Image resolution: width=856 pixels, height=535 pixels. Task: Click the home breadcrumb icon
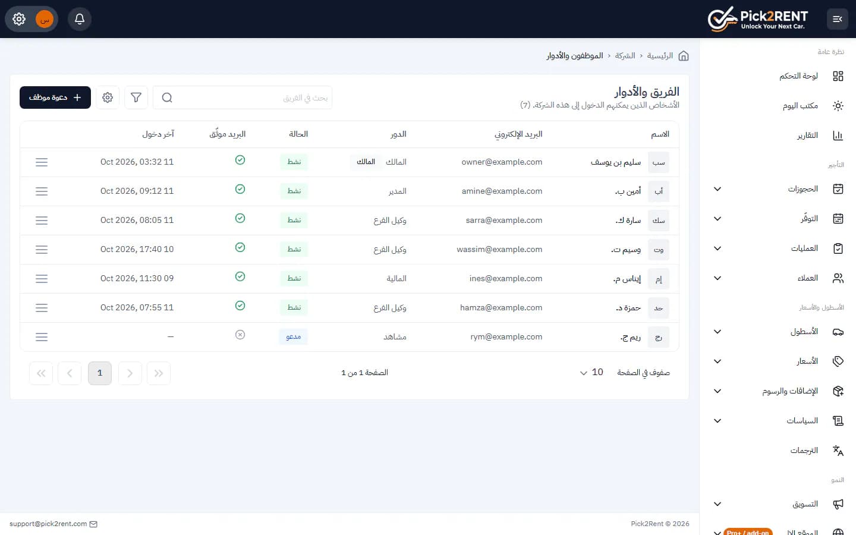(x=684, y=56)
